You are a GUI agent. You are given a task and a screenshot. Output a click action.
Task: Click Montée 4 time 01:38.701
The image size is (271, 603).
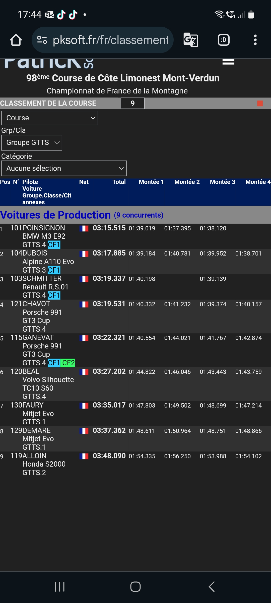point(248,254)
